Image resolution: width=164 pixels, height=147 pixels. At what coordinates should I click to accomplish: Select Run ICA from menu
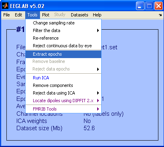63,78
